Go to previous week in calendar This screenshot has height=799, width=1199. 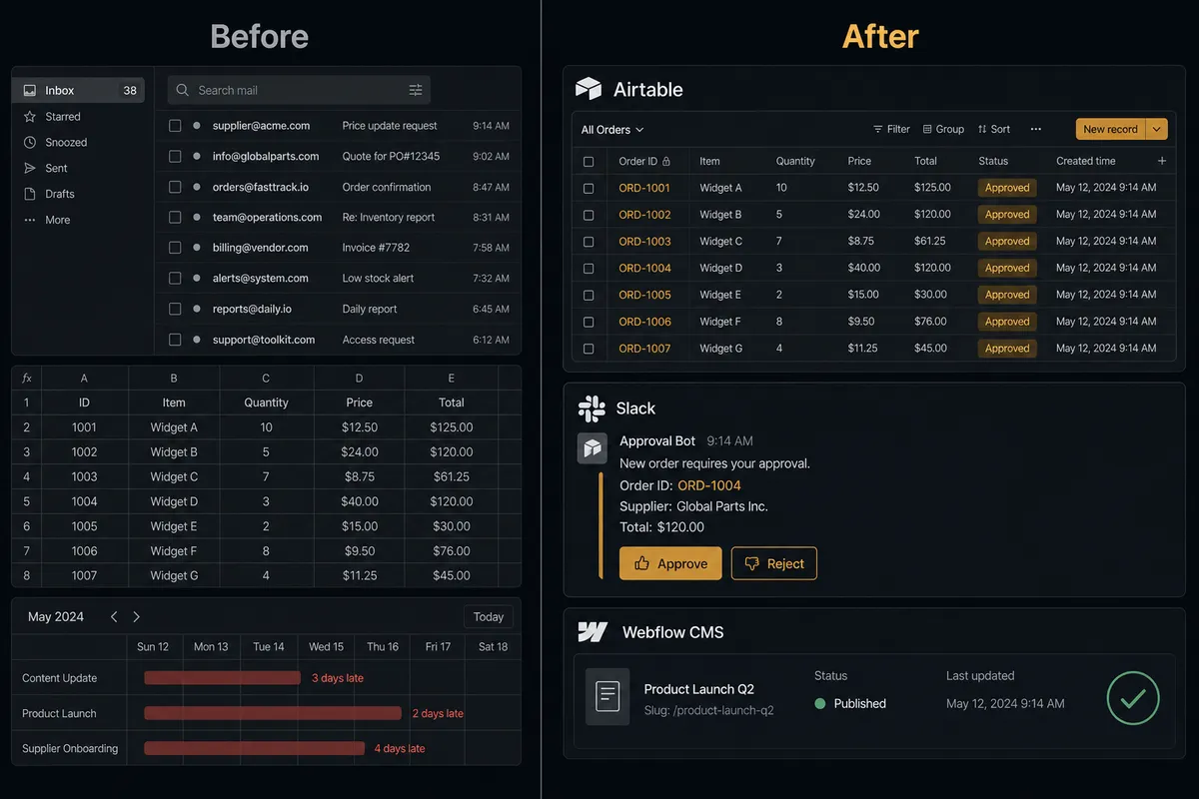pyautogui.click(x=114, y=617)
